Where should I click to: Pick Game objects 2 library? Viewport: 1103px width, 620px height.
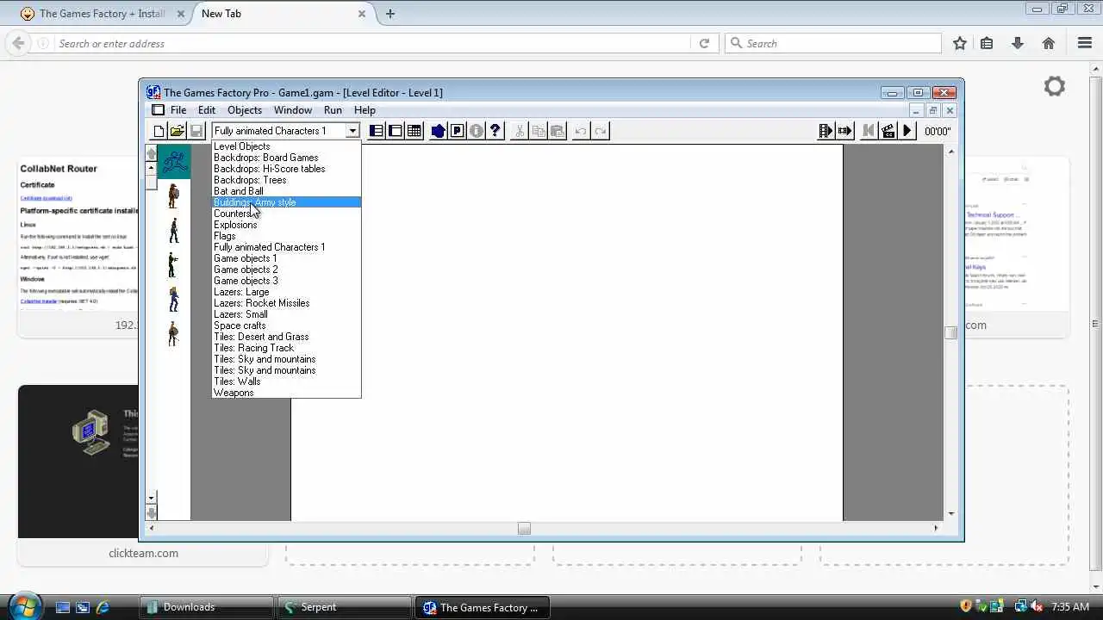pos(286,270)
